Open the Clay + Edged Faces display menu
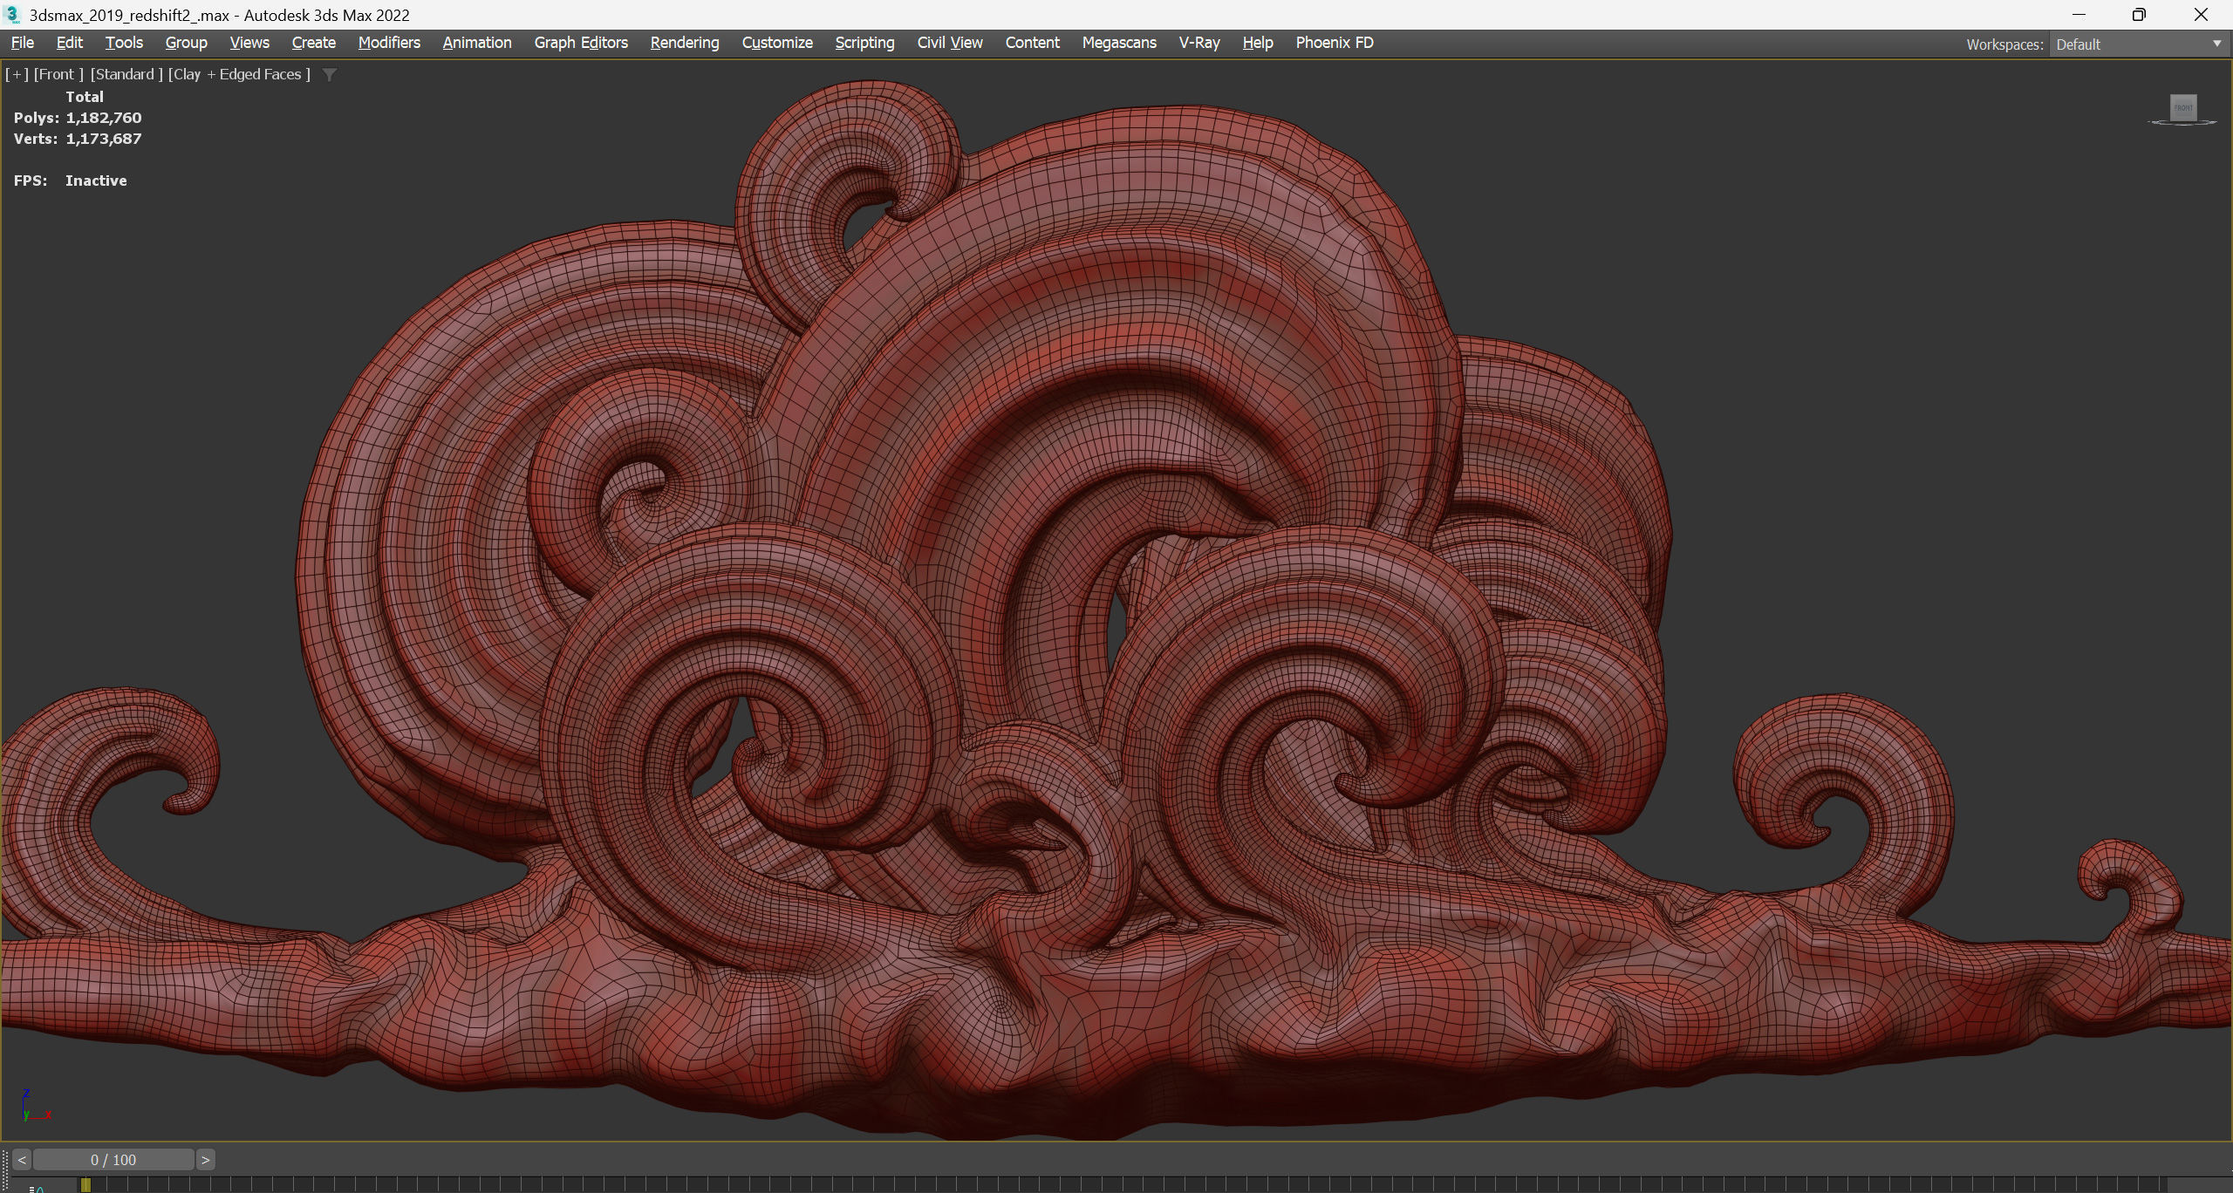2233x1193 pixels. [239, 75]
